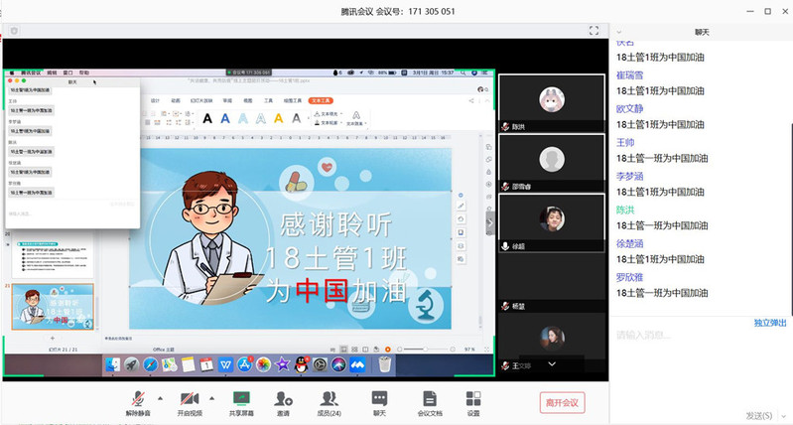Screen dimensions: 793x425
Task: Select the 文本工具 ribbon tab
Action: tap(322, 100)
